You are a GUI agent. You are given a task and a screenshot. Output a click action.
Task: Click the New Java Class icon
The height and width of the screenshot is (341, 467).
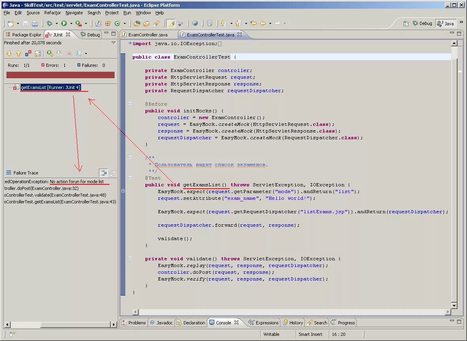[x=117, y=23]
